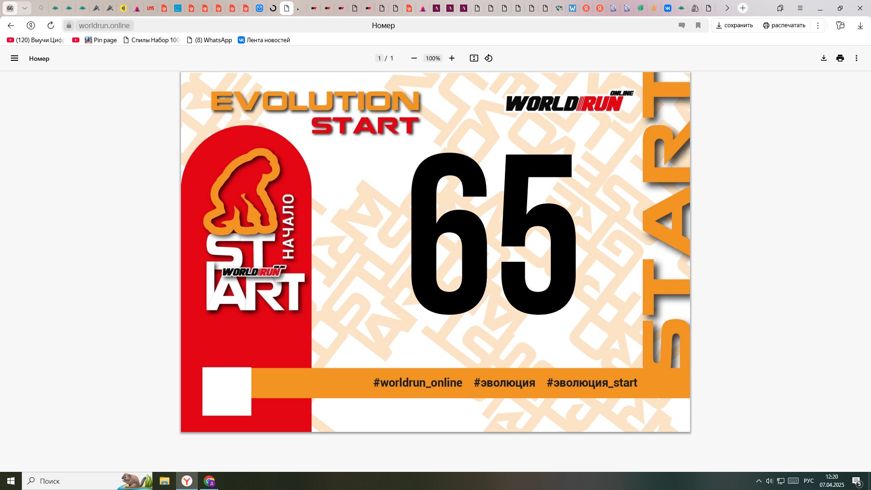Go back to the previous page

click(x=11, y=25)
